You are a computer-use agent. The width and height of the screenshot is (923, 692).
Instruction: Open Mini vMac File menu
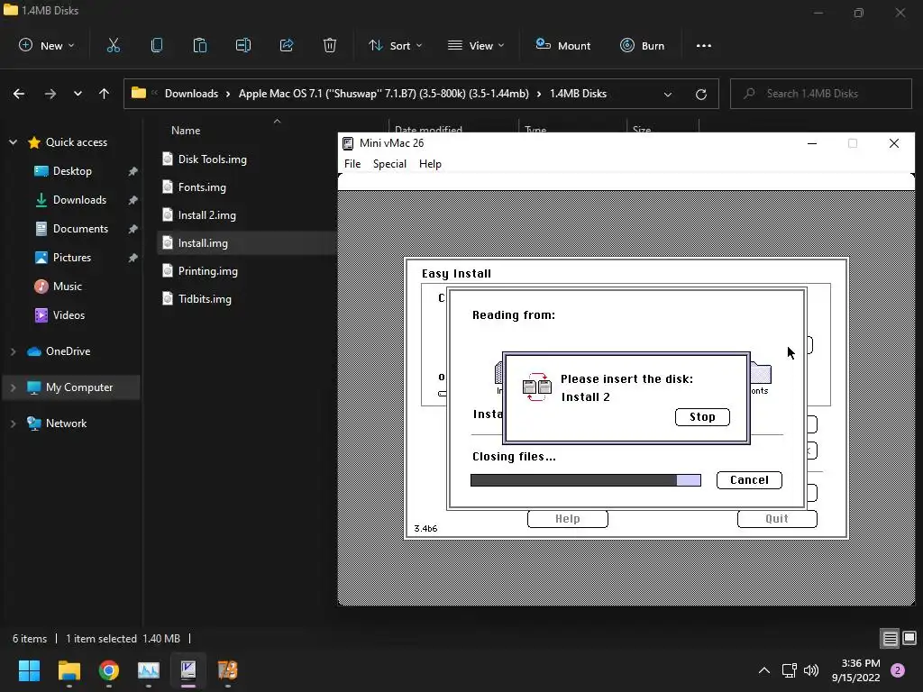click(352, 164)
